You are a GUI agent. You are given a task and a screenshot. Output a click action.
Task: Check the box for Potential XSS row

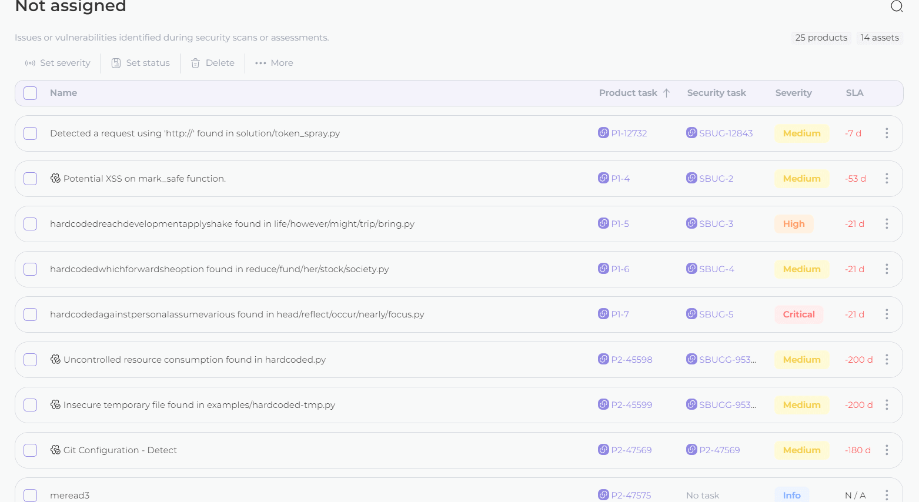31,179
